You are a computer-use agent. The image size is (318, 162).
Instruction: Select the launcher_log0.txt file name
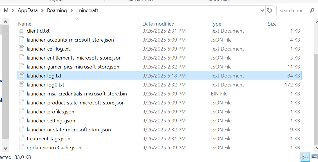(x=45, y=85)
